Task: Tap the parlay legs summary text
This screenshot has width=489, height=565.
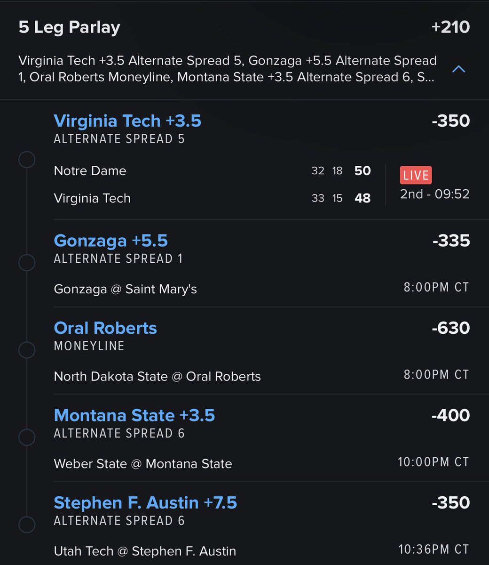Action: (228, 69)
